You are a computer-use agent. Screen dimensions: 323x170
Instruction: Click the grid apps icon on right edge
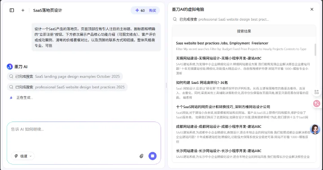pyautogui.click(x=317, y=92)
